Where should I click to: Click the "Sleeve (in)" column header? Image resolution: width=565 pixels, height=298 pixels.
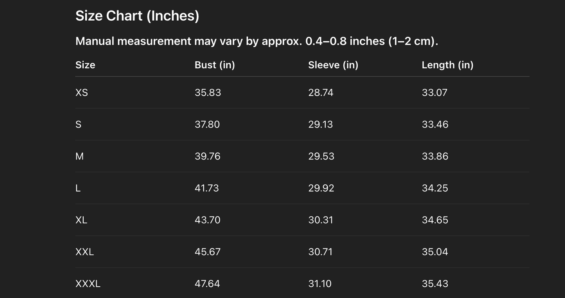(x=333, y=65)
